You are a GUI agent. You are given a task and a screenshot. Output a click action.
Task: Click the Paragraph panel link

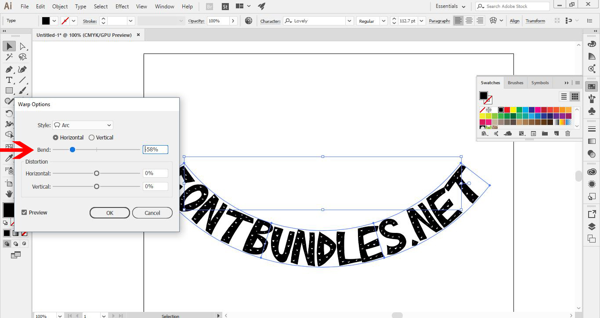coord(439,21)
